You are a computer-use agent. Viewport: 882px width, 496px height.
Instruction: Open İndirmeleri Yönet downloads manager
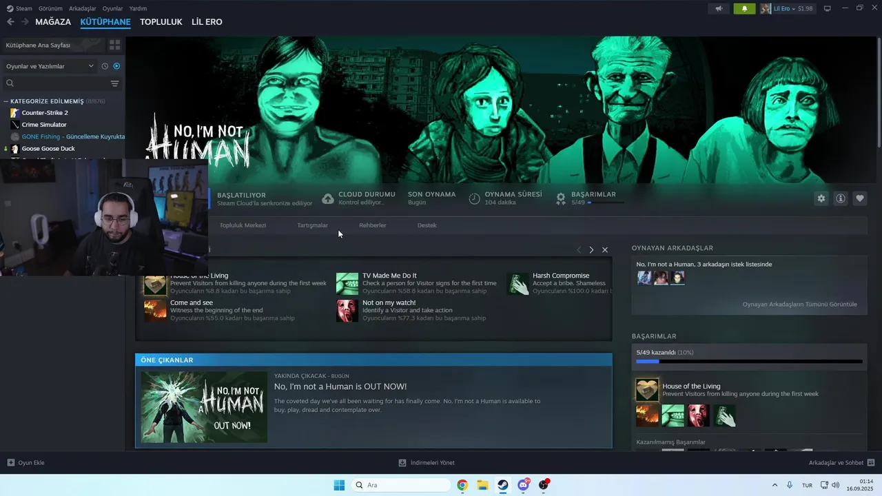tap(427, 463)
